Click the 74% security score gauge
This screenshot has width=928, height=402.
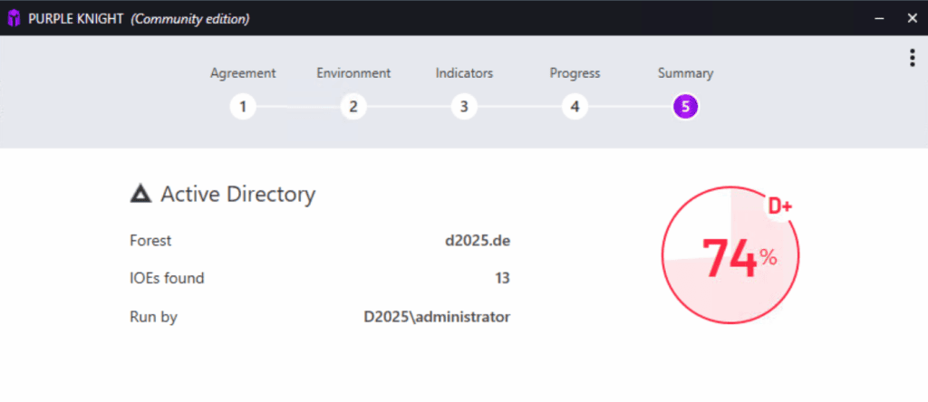(730, 256)
